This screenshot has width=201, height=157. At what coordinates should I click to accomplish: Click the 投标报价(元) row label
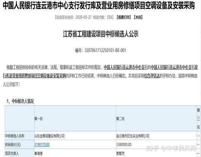pos(13,145)
